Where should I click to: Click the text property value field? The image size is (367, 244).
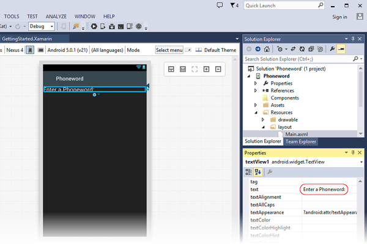pos(325,190)
